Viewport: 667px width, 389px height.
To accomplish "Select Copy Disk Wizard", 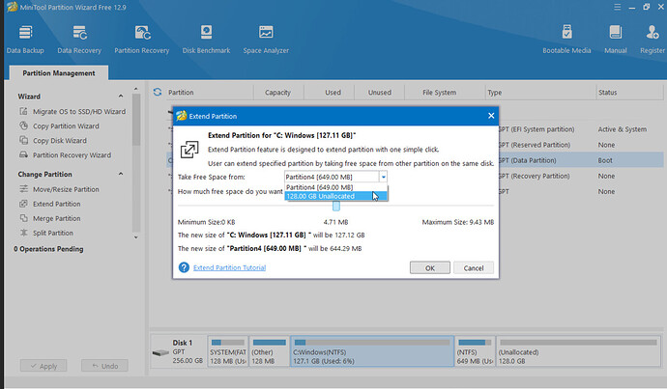I will pyautogui.click(x=60, y=140).
